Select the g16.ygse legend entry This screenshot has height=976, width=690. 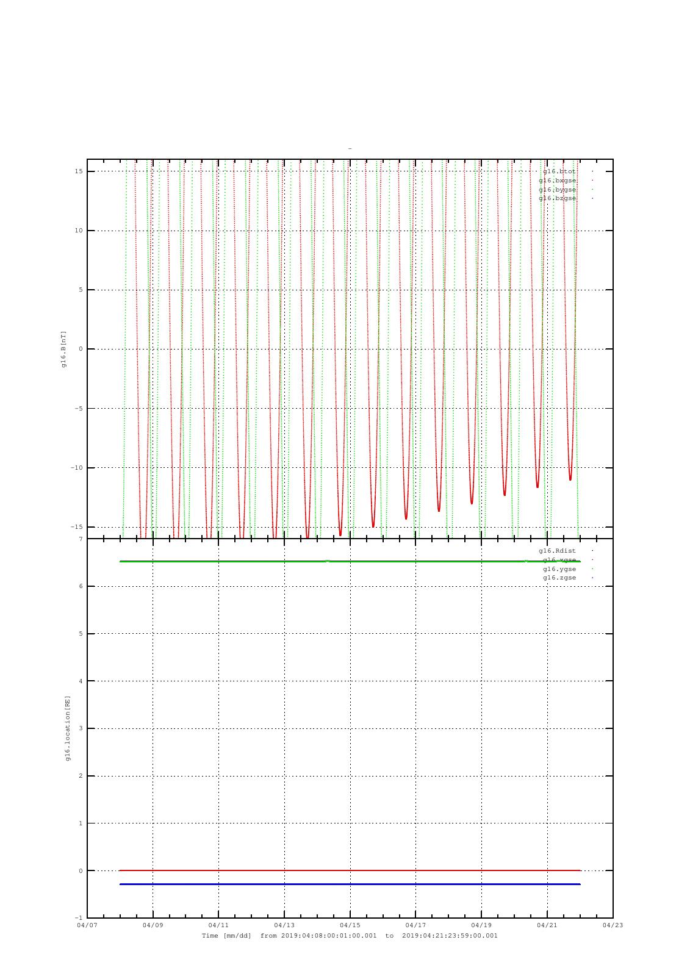pos(559,569)
